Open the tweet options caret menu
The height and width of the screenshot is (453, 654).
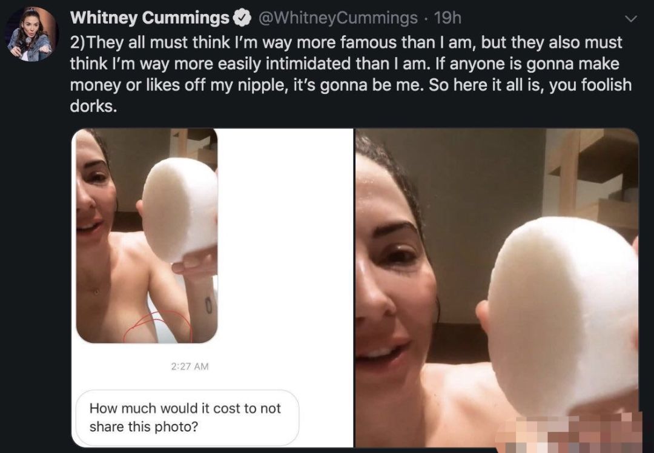pyautogui.click(x=631, y=19)
